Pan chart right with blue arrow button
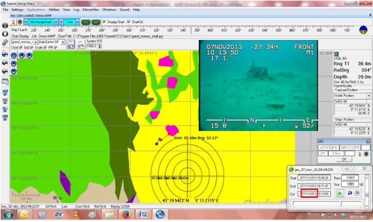This screenshot has height=222, width=373. point(29,55)
